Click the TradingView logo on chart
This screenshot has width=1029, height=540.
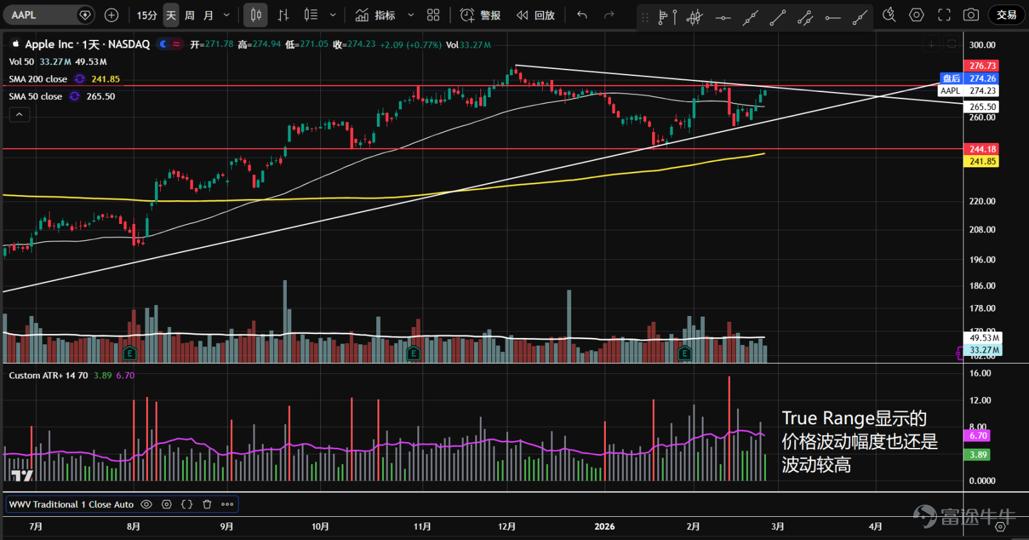pos(22,476)
